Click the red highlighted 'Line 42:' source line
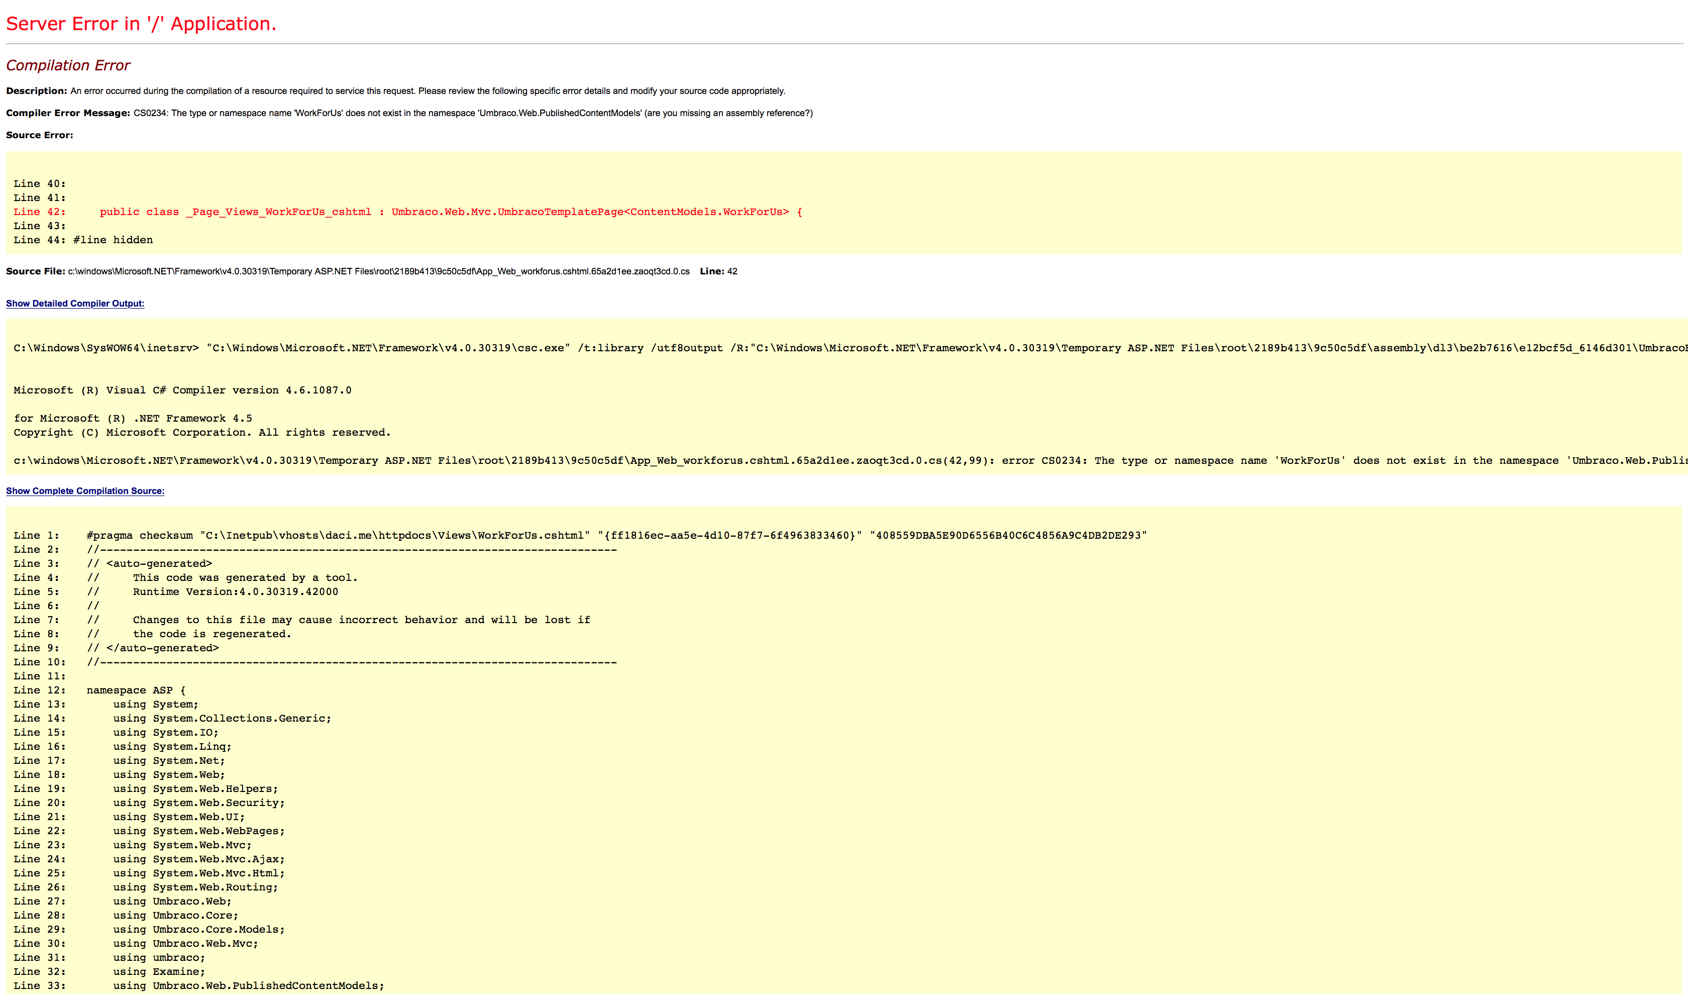The image size is (1688, 994). pyautogui.click(x=408, y=212)
